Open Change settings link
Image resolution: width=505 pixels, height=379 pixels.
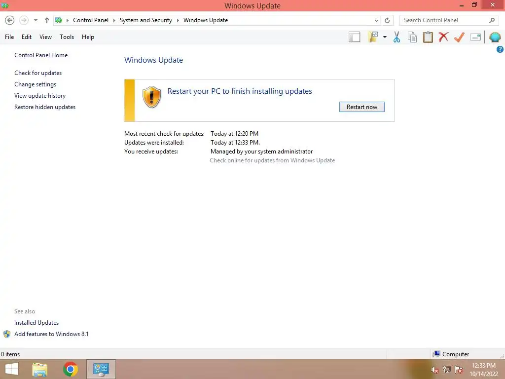tap(35, 84)
